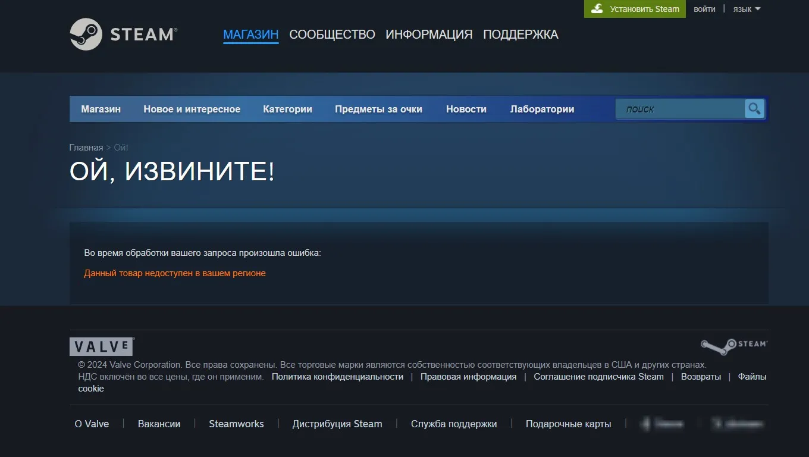
Task: Open the Новости tab
Action: (466, 109)
